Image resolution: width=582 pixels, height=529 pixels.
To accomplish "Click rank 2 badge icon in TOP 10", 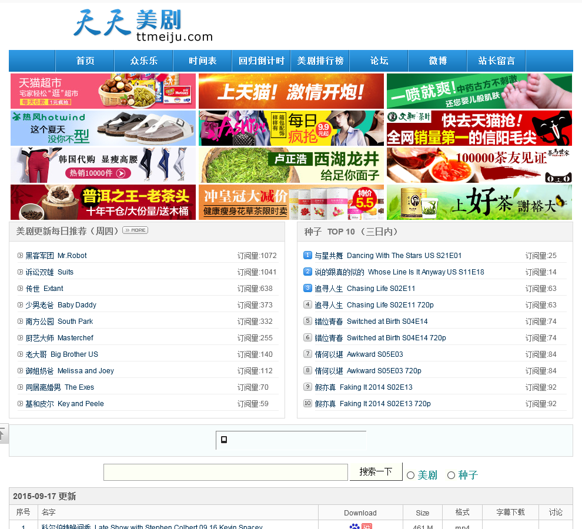I will 307,272.
